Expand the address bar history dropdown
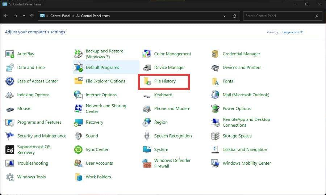 (224, 16)
